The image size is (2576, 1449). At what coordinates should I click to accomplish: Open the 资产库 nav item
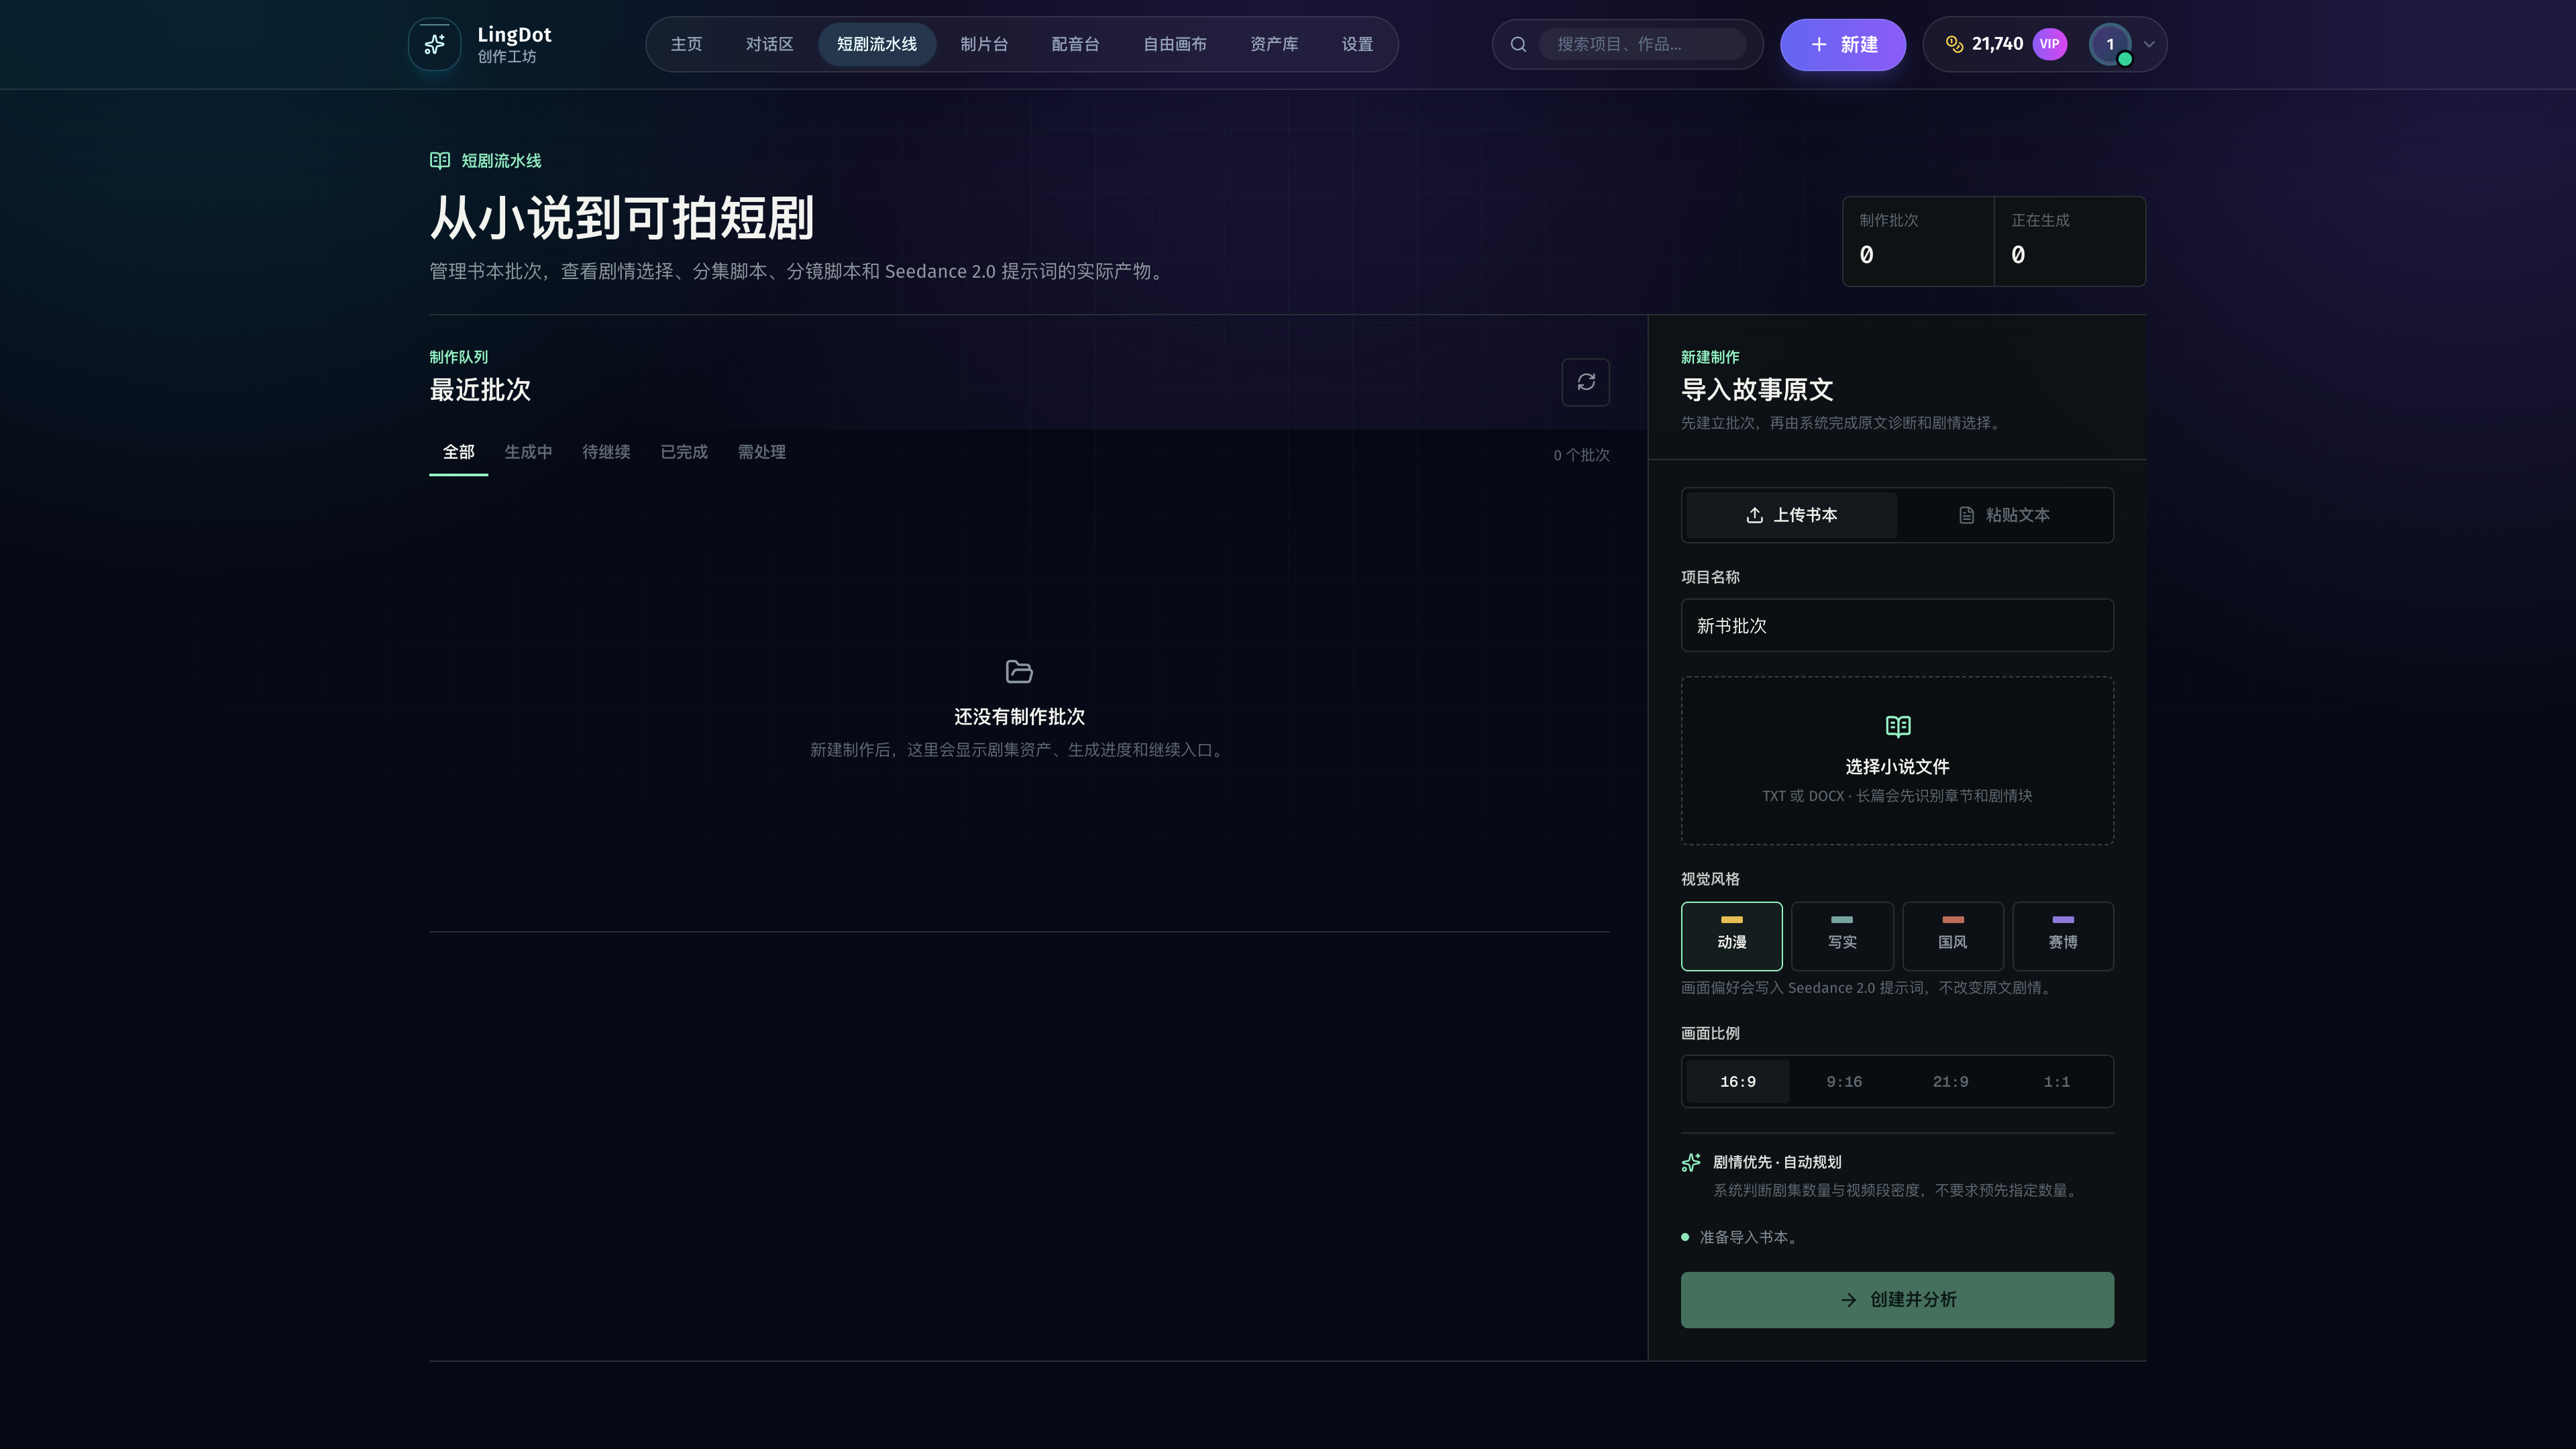coord(1274,44)
